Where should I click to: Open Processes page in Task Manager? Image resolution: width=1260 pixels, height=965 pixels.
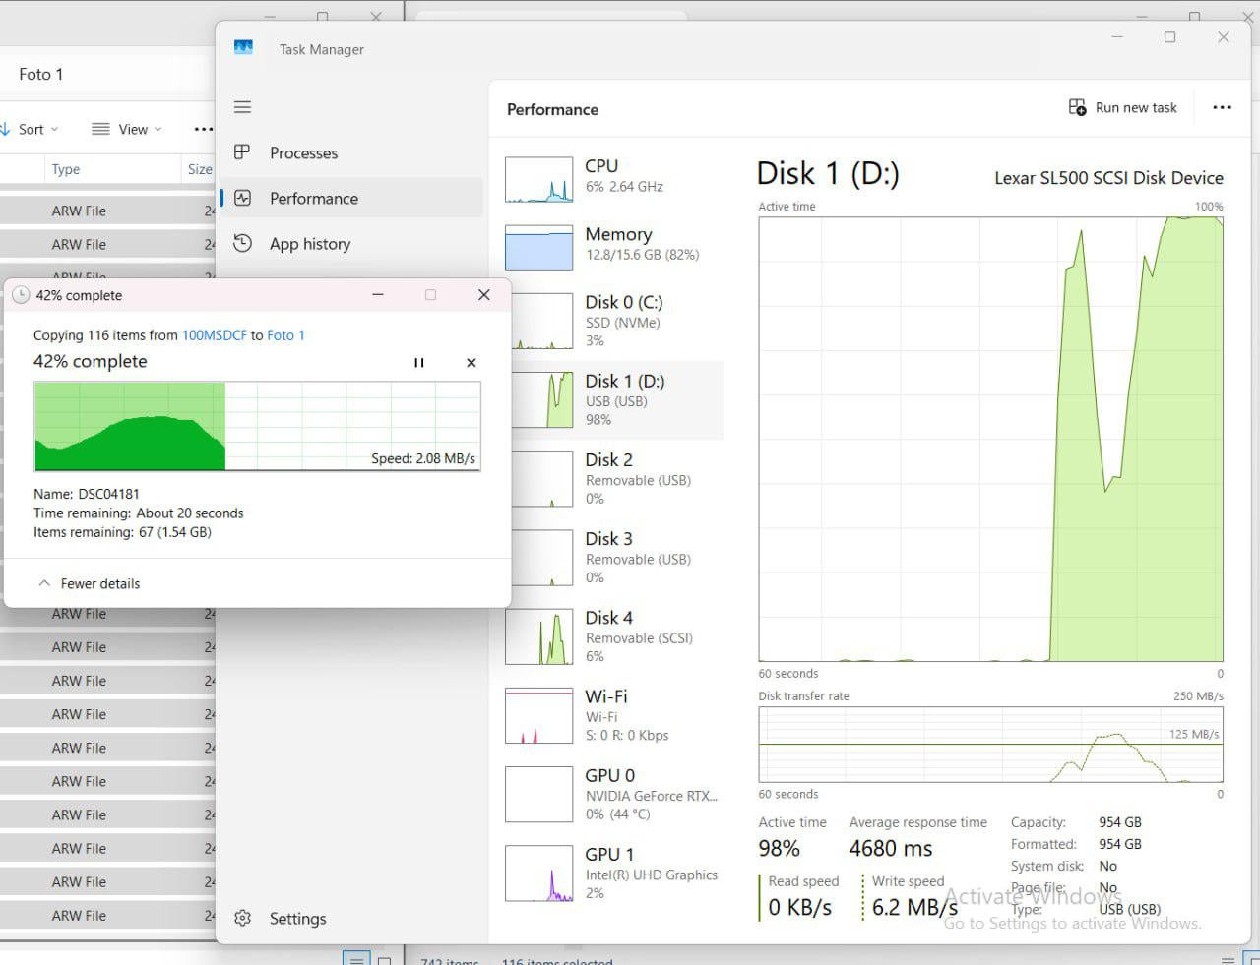click(303, 153)
